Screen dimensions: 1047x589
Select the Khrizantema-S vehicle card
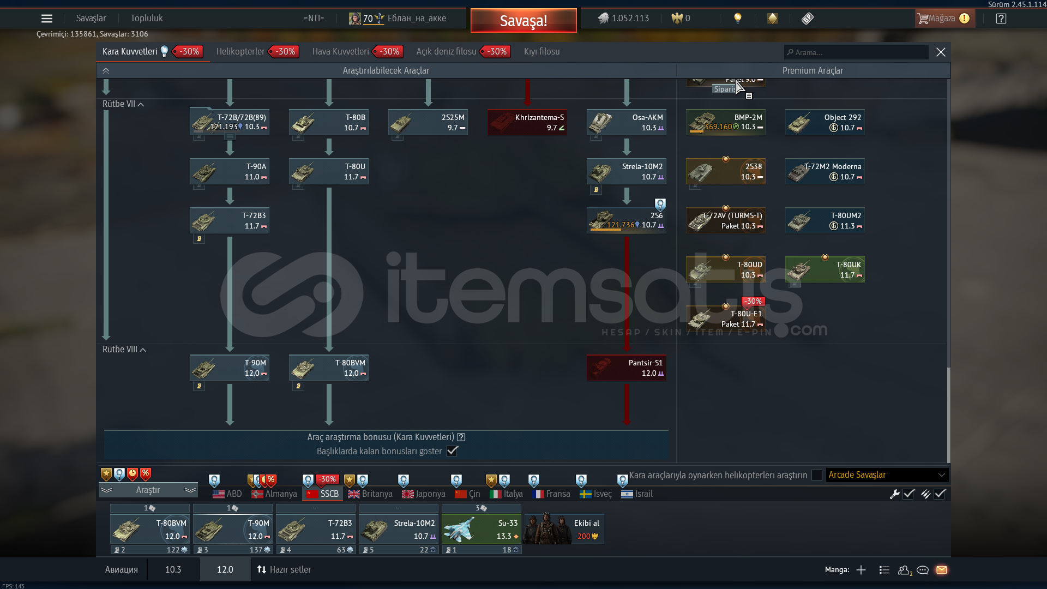527,123
